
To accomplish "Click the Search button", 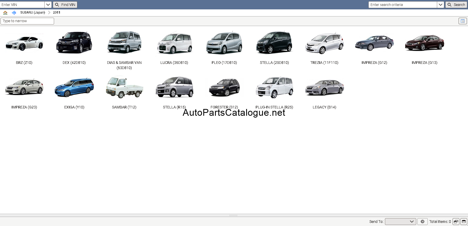I will click(x=456, y=5).
